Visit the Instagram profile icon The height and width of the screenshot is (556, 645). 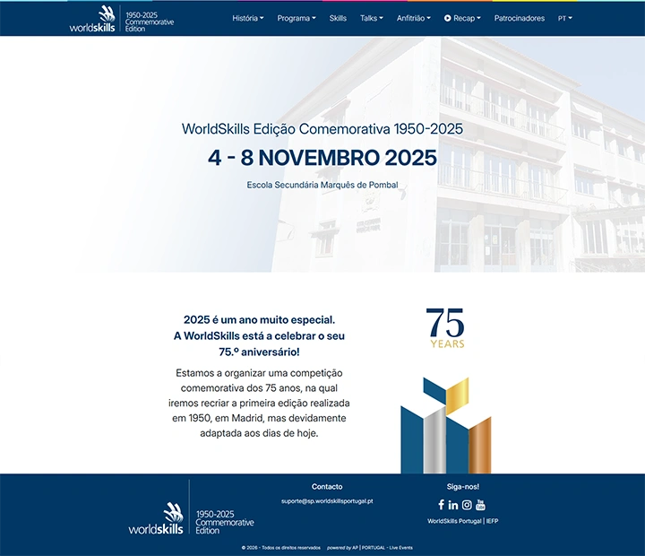point(467,505)
